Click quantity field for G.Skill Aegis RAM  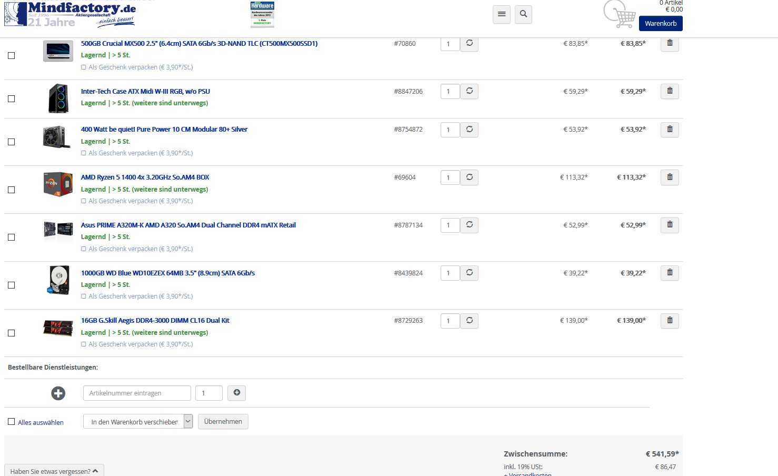pos(450,321)
